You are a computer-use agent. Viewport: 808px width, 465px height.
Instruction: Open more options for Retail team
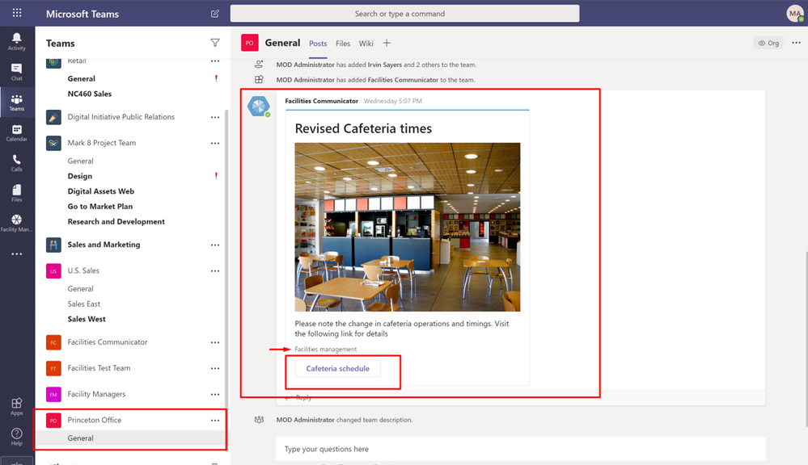215,61
